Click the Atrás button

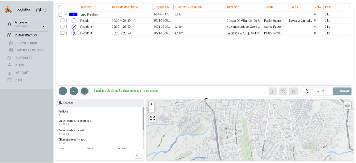coord(322,91)
